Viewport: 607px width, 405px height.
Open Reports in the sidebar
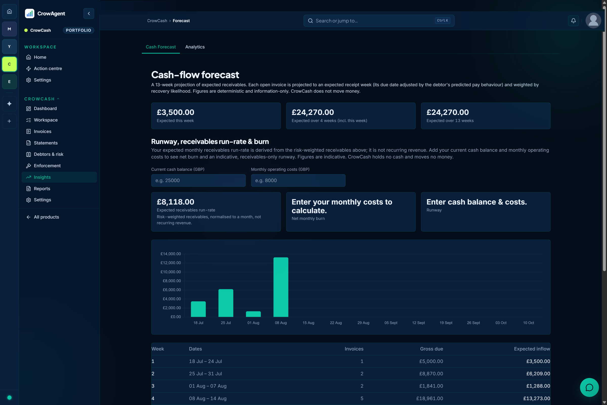59,189
